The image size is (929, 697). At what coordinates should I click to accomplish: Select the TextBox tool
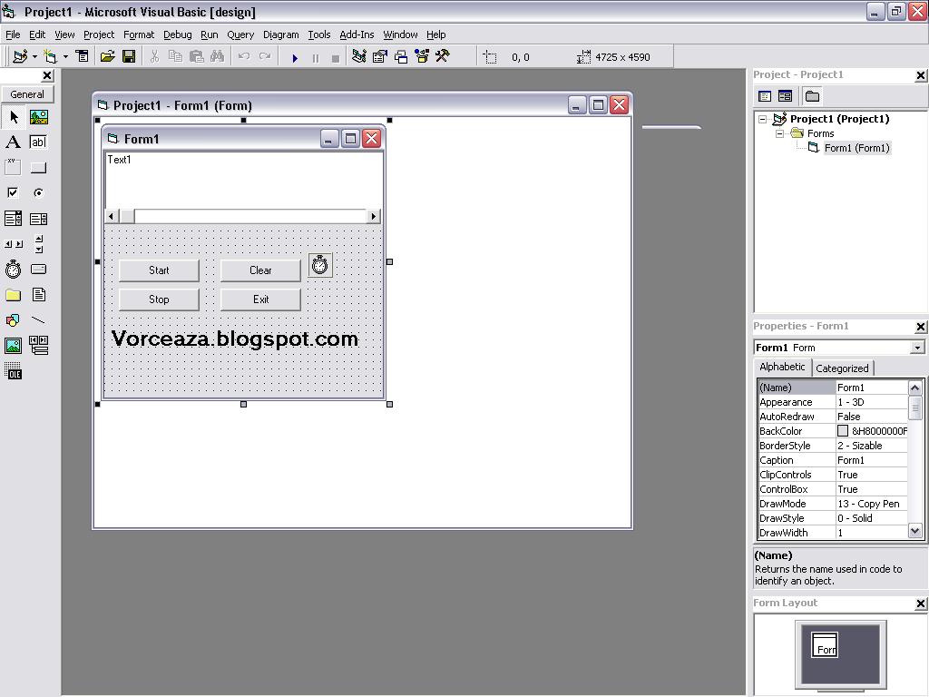click(x=38, y=142)
